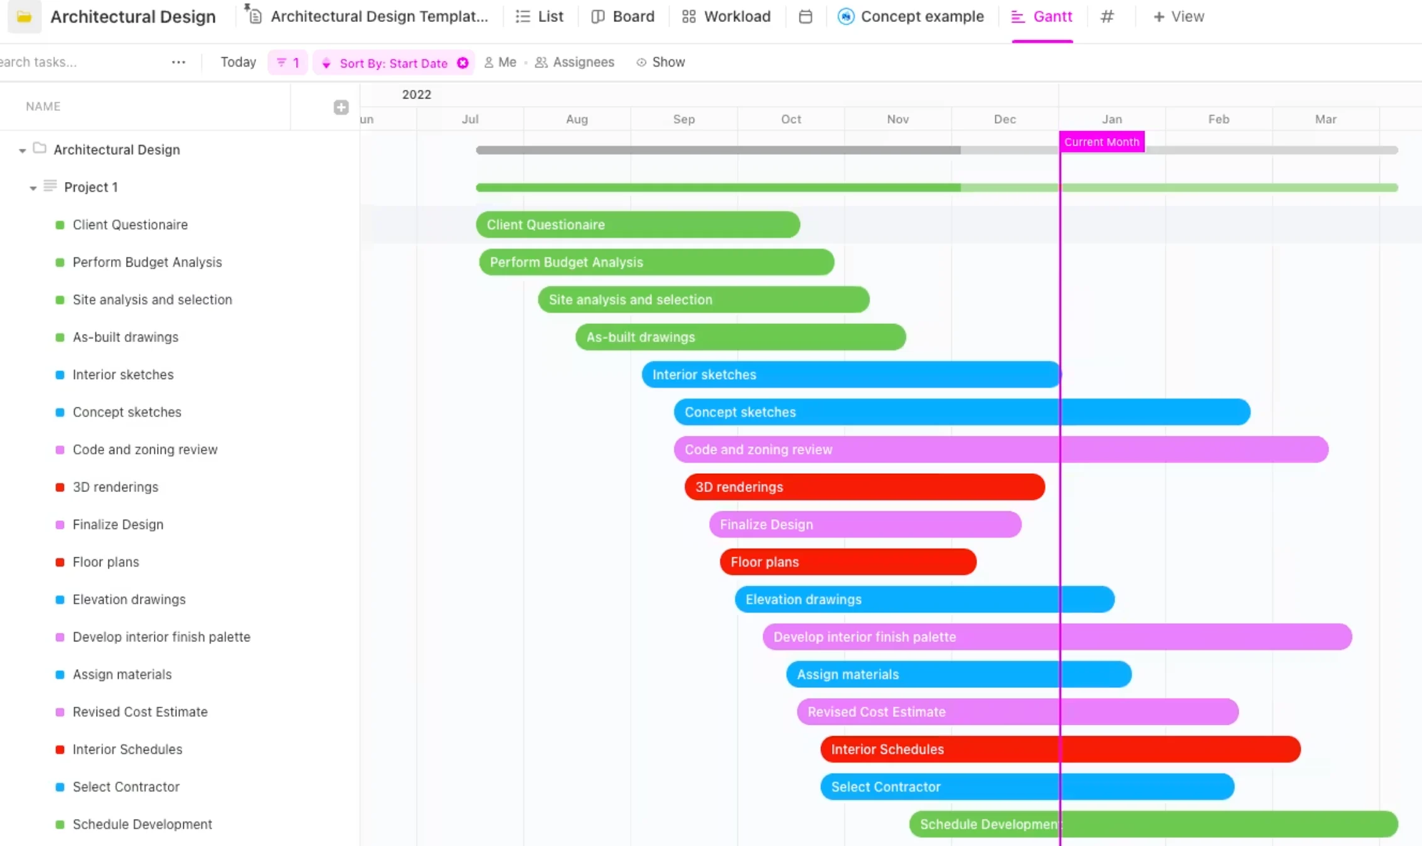
Task: Remove the Sort By Start Date filter
Action: click(x=462, y=63)
